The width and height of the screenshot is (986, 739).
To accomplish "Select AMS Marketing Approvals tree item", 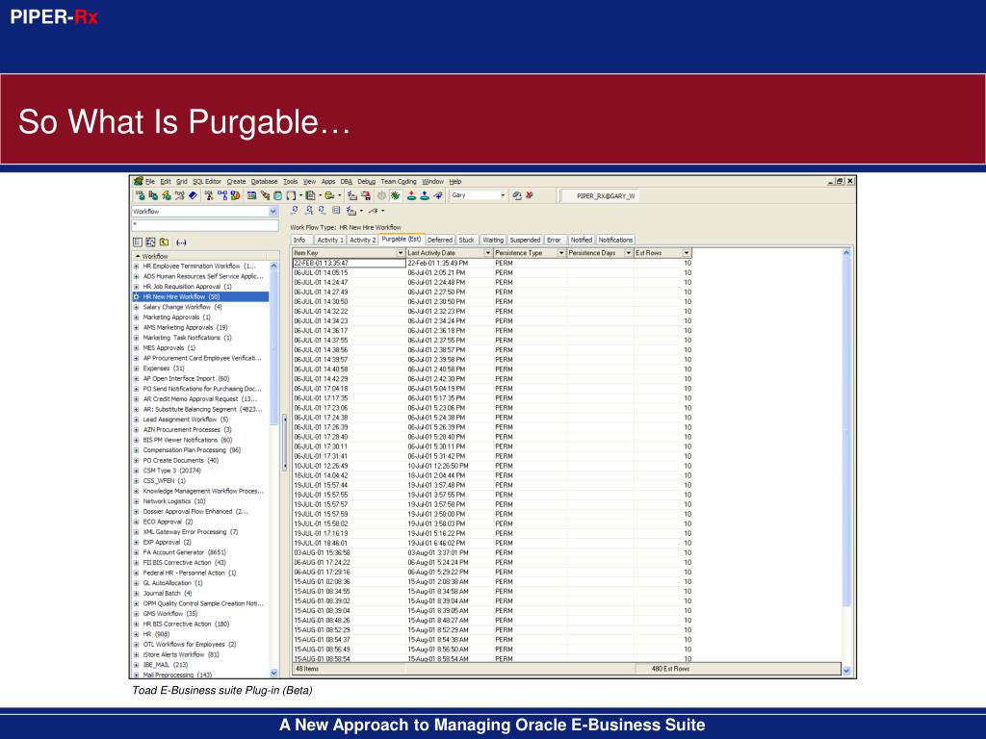I will (186, 327).
